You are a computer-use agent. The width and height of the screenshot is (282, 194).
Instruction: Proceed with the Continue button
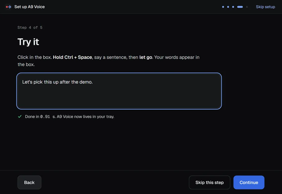[249, 182]
